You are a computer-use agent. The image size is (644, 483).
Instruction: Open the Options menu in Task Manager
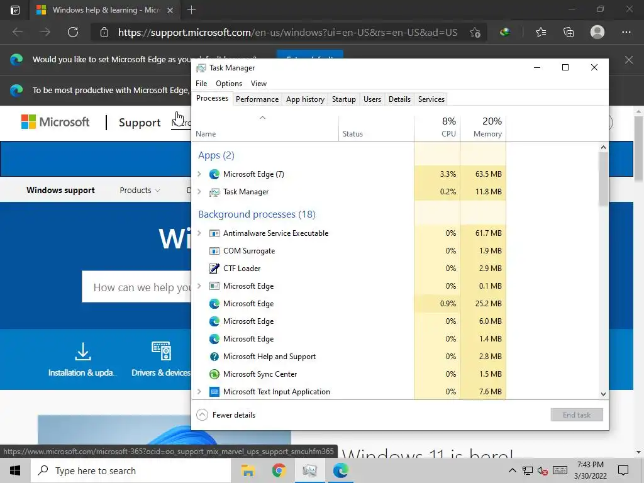[x=229, y=84]
